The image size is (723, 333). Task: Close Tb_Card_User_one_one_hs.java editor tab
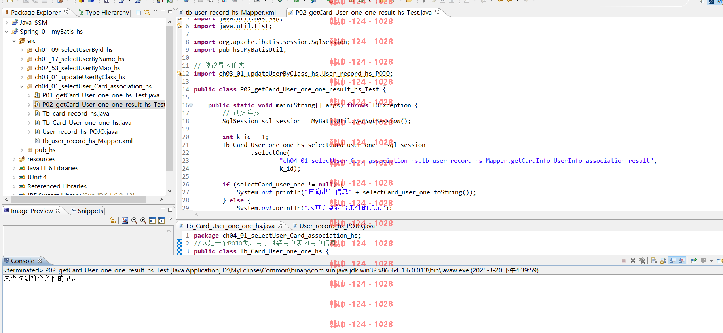tap(280, 226)
